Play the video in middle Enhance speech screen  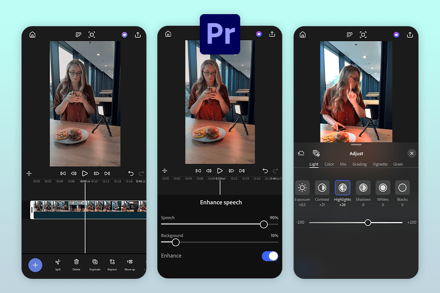(x=220, y=171)
